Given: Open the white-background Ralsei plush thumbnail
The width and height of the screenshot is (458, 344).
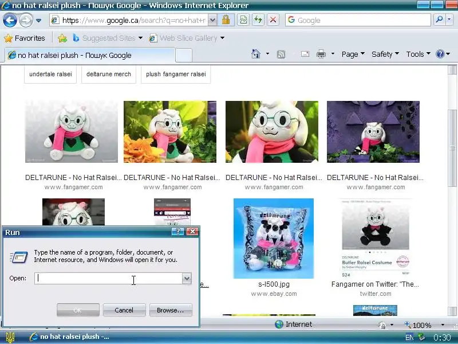Looking at the screenshot, I should point(72,132).
